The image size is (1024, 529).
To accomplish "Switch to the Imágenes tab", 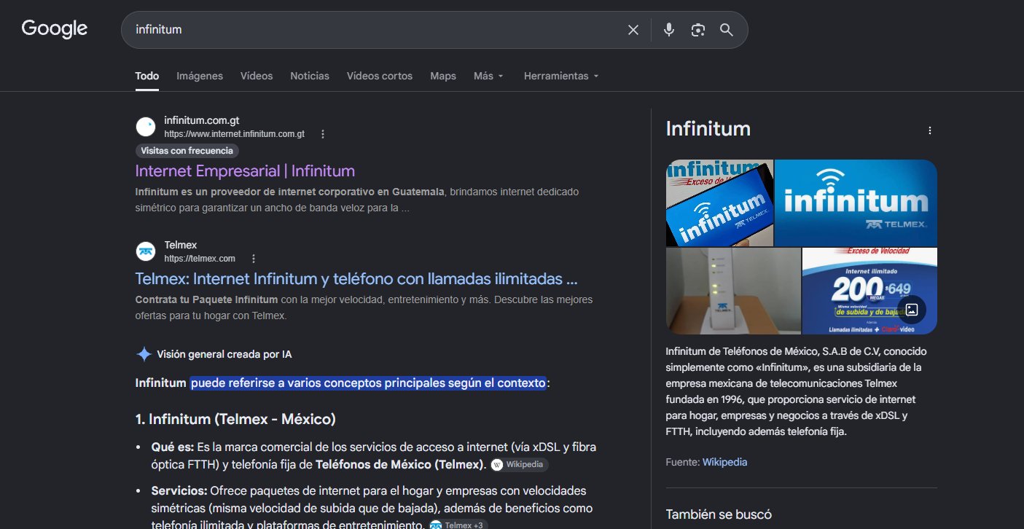I will 200,76.
